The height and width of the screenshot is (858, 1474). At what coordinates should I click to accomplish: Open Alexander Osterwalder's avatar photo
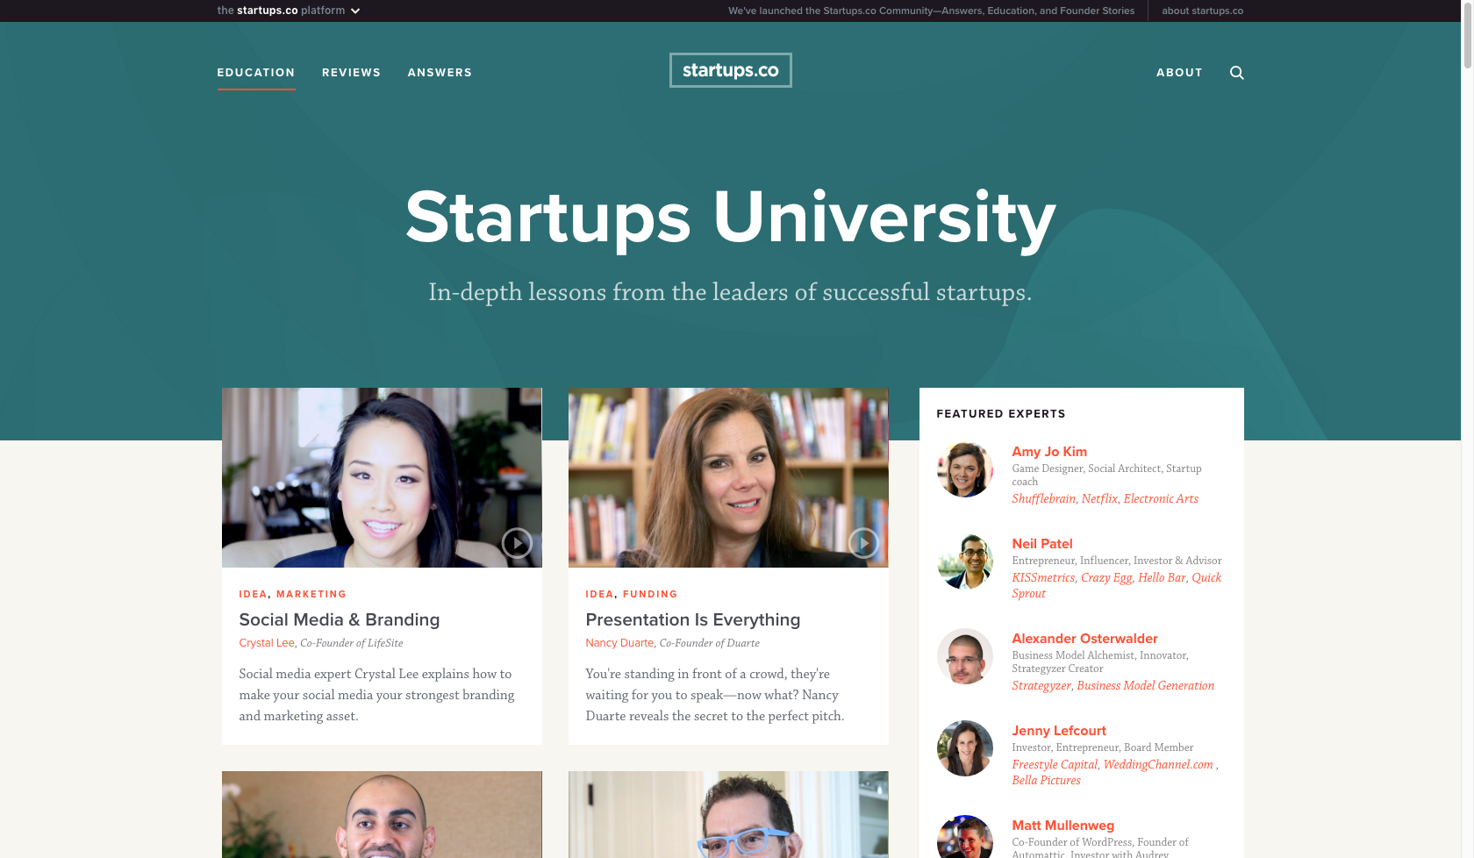(x=964, y=656)
